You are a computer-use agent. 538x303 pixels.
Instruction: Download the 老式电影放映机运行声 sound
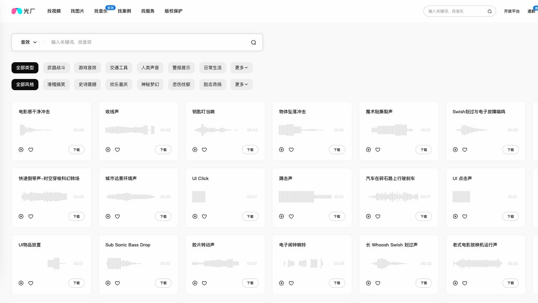point(510,283)
